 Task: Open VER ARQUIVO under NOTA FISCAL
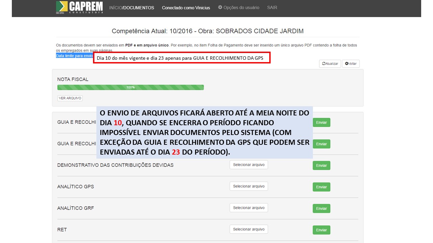[x=70, y=98]
